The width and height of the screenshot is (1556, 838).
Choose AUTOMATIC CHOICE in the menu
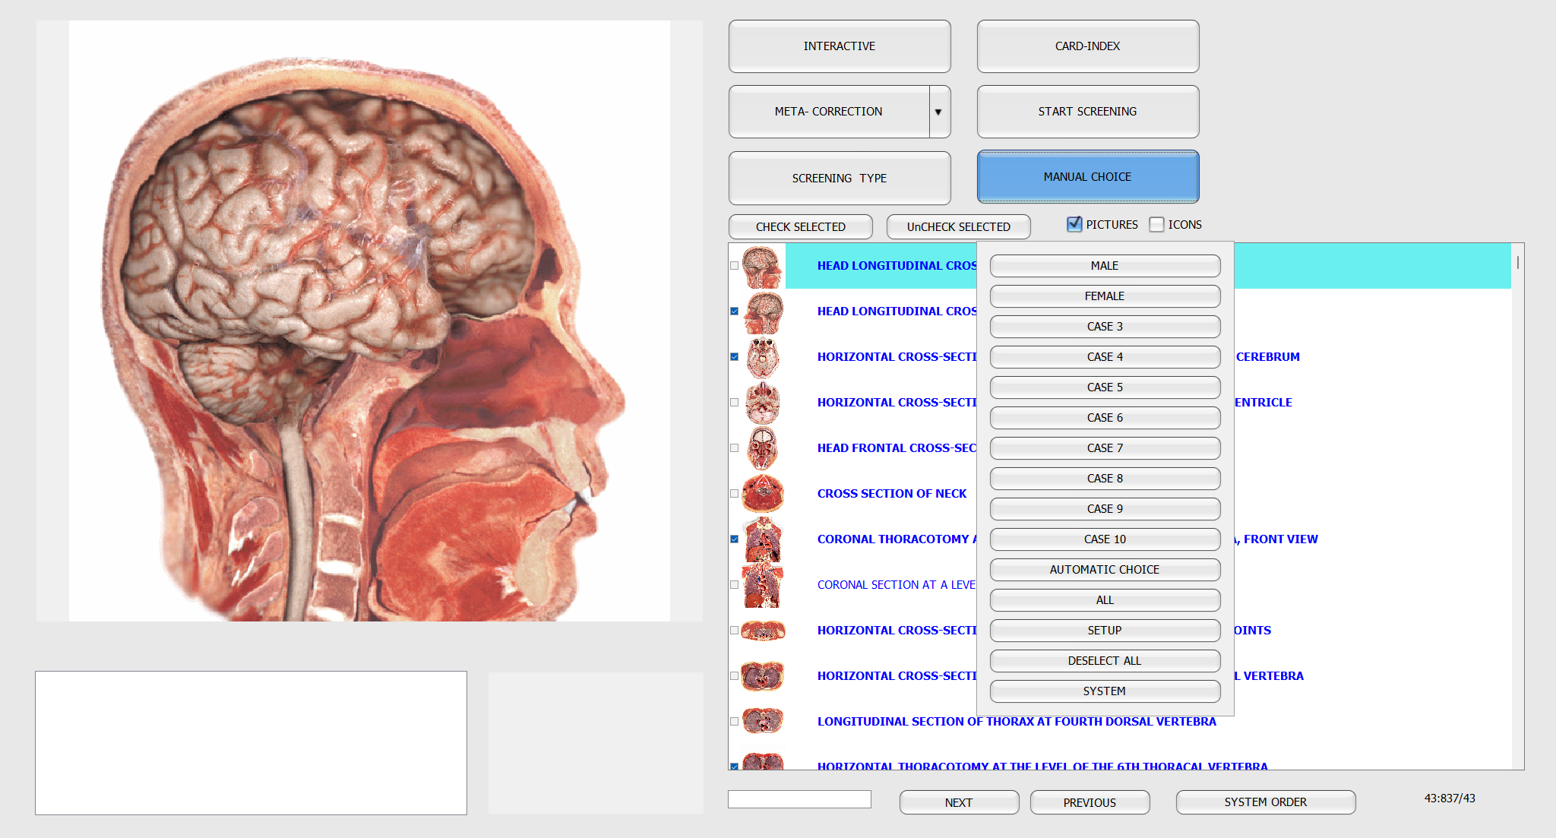pyautogui.click(x=1104, y=570)
